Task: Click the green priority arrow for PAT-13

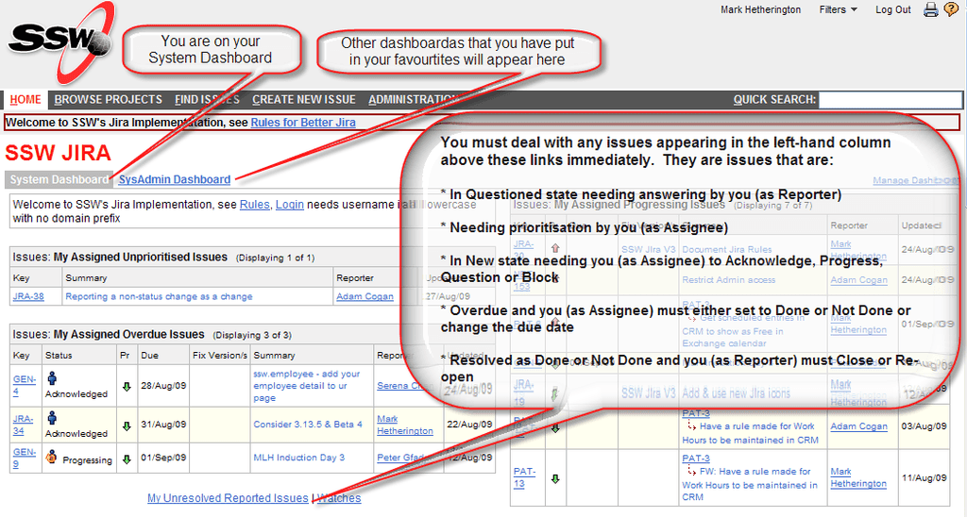Action: pyautogui.click(x=555, y=478)
